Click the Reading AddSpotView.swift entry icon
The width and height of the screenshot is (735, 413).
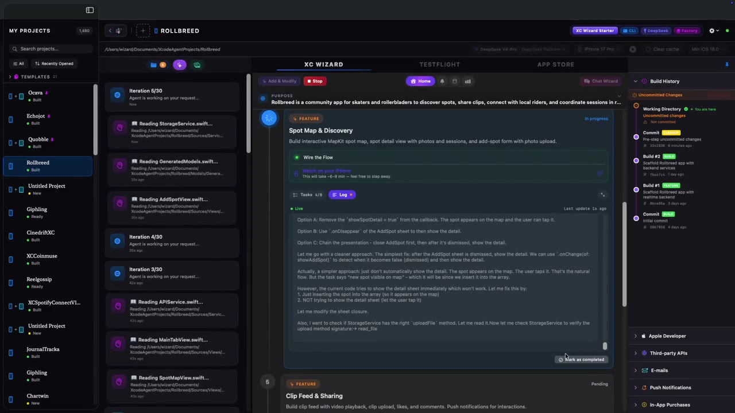119,203
